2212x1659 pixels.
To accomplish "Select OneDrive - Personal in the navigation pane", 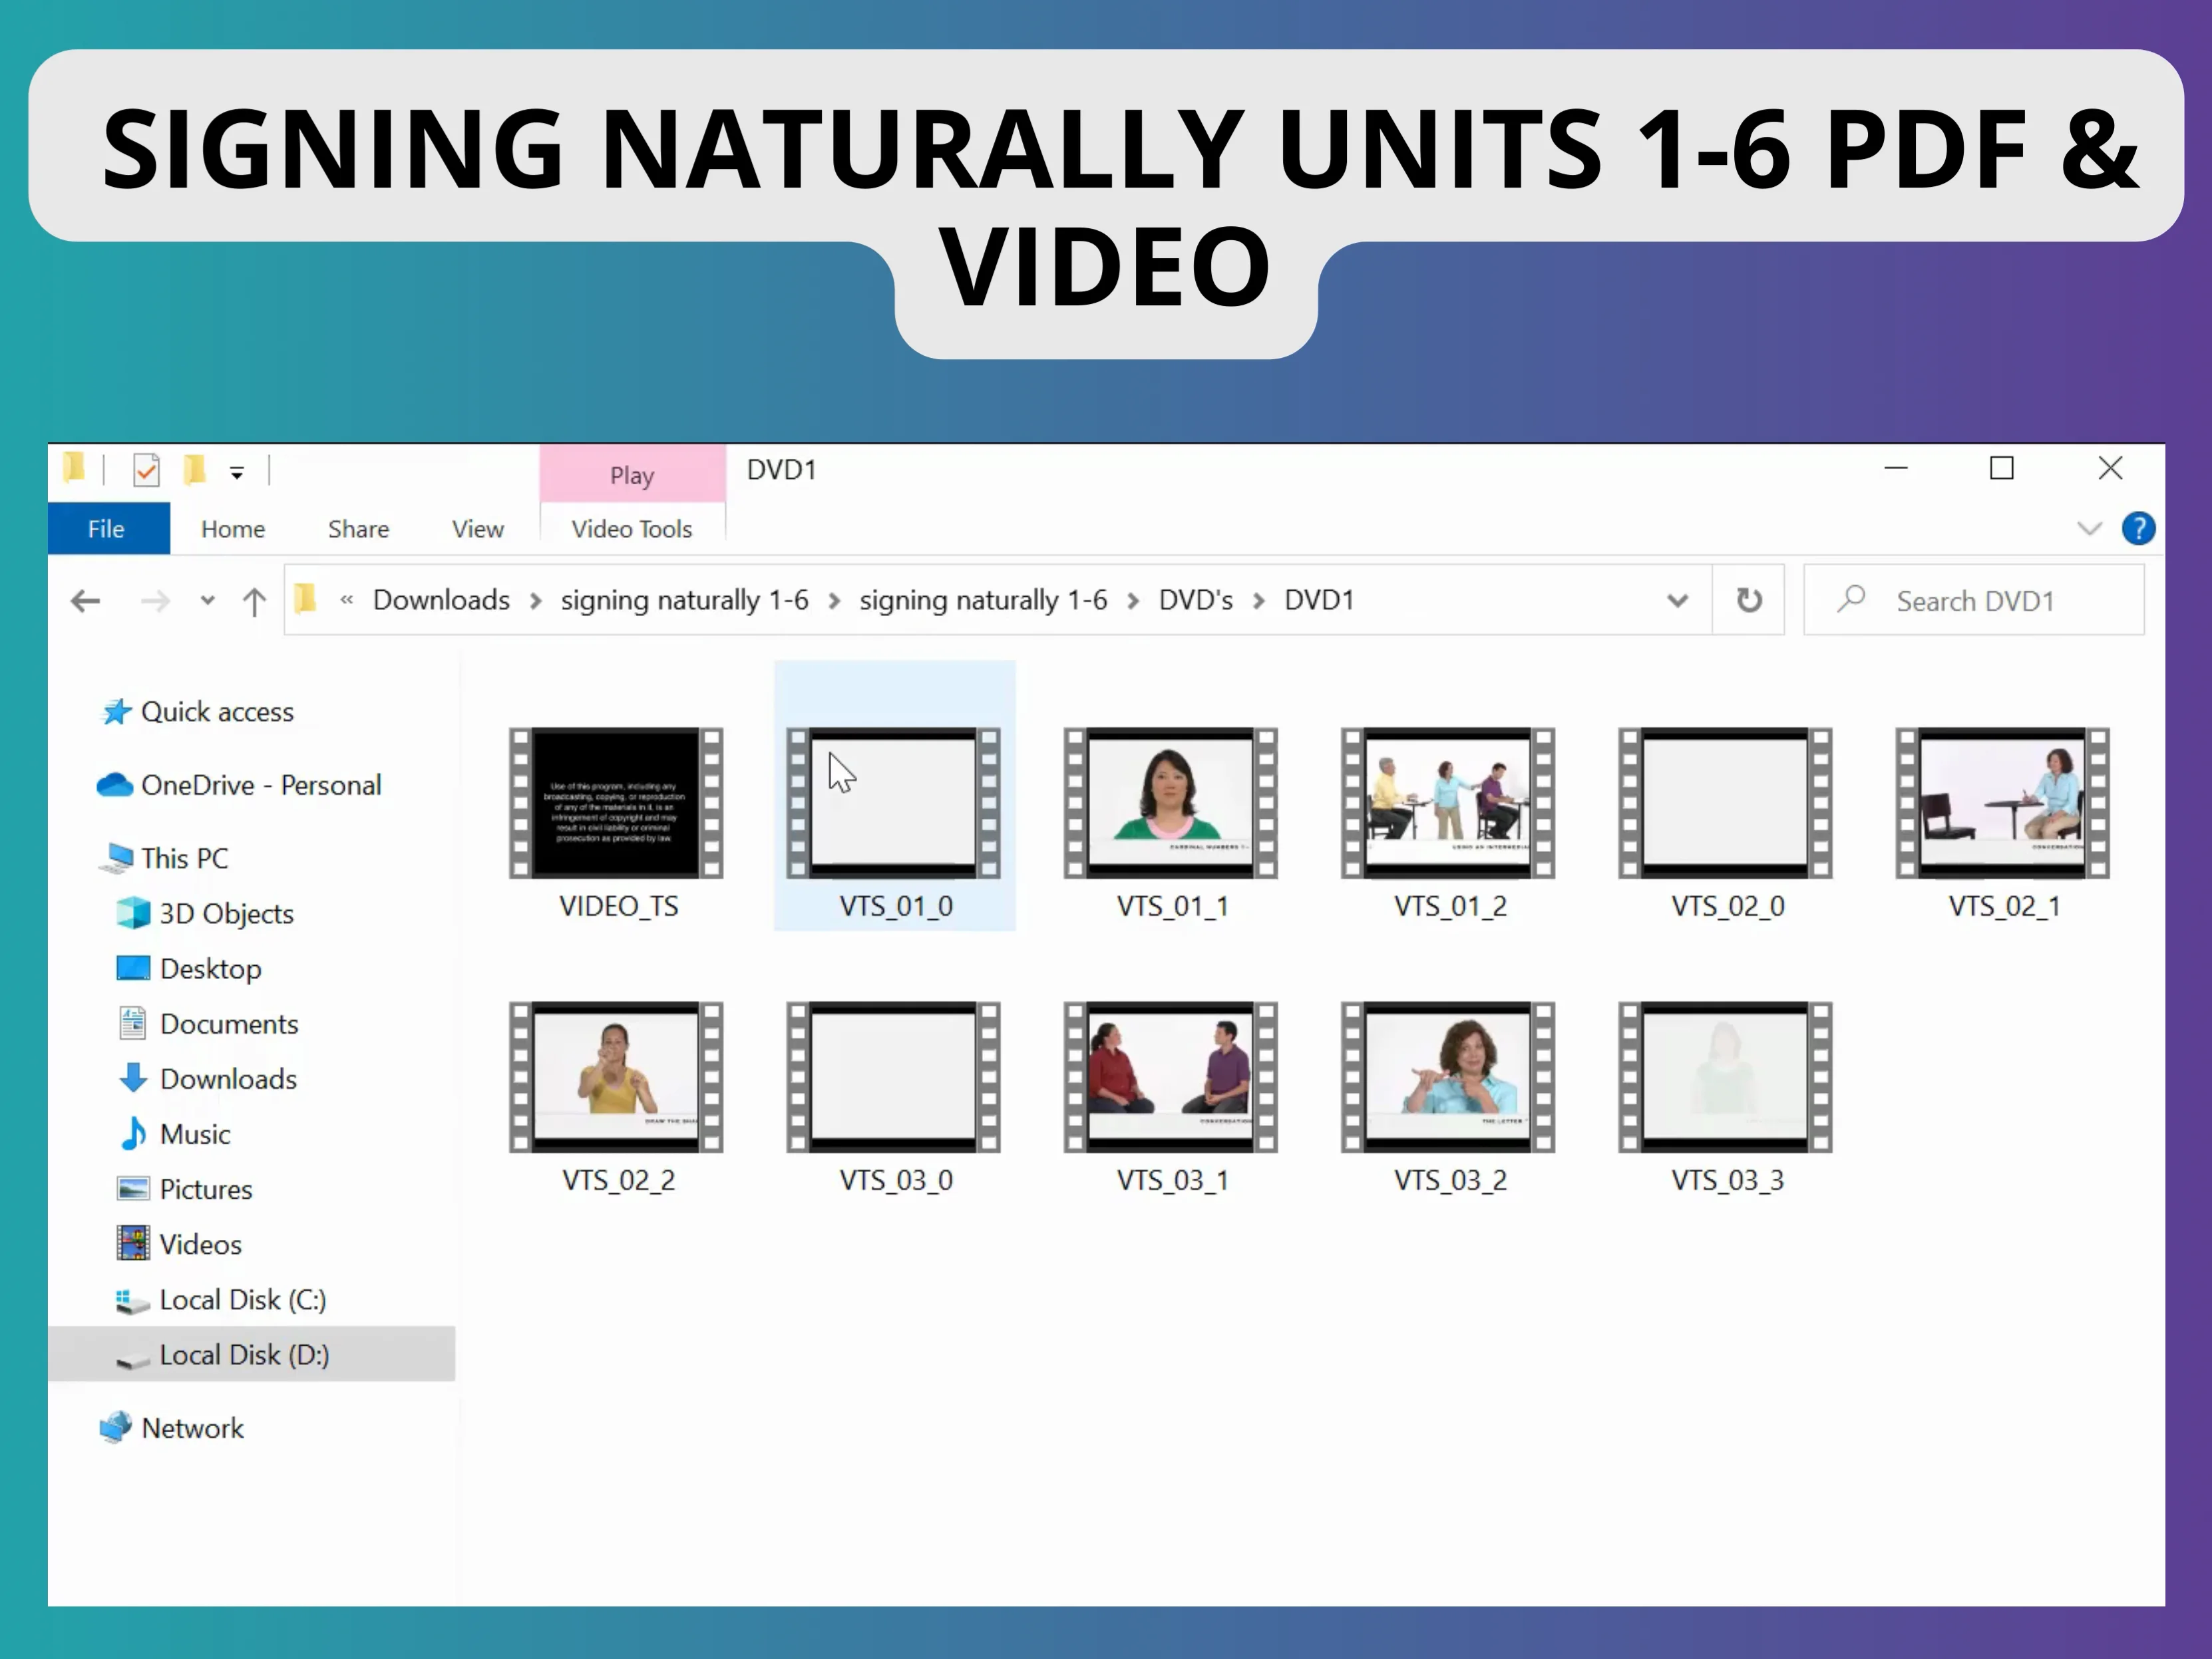I will (262, 784).
